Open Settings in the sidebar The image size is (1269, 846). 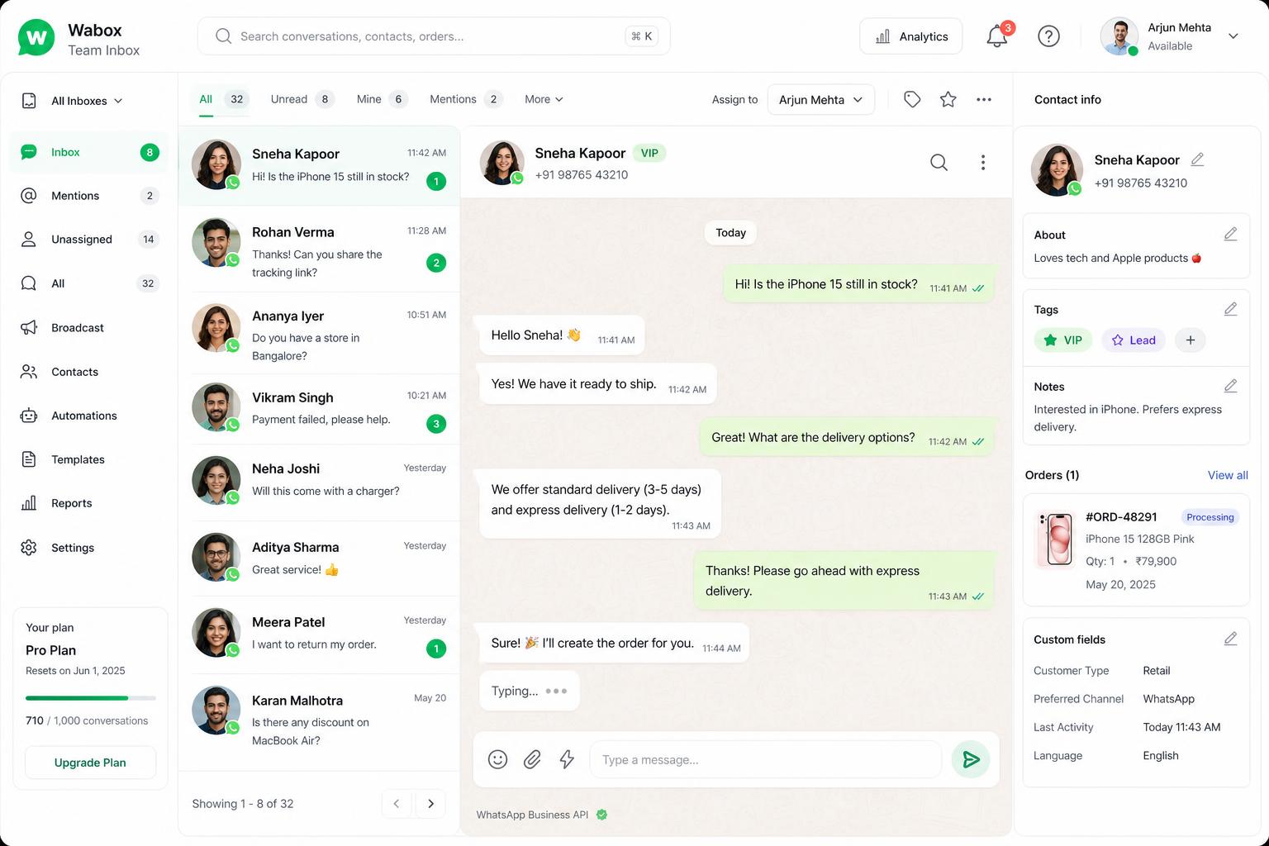[88, 548]
